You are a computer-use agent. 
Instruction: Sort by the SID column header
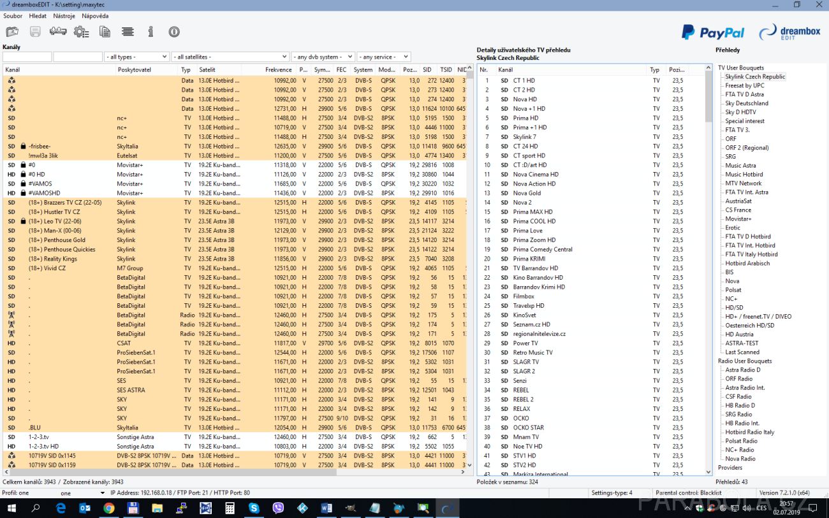pos(428,70)
